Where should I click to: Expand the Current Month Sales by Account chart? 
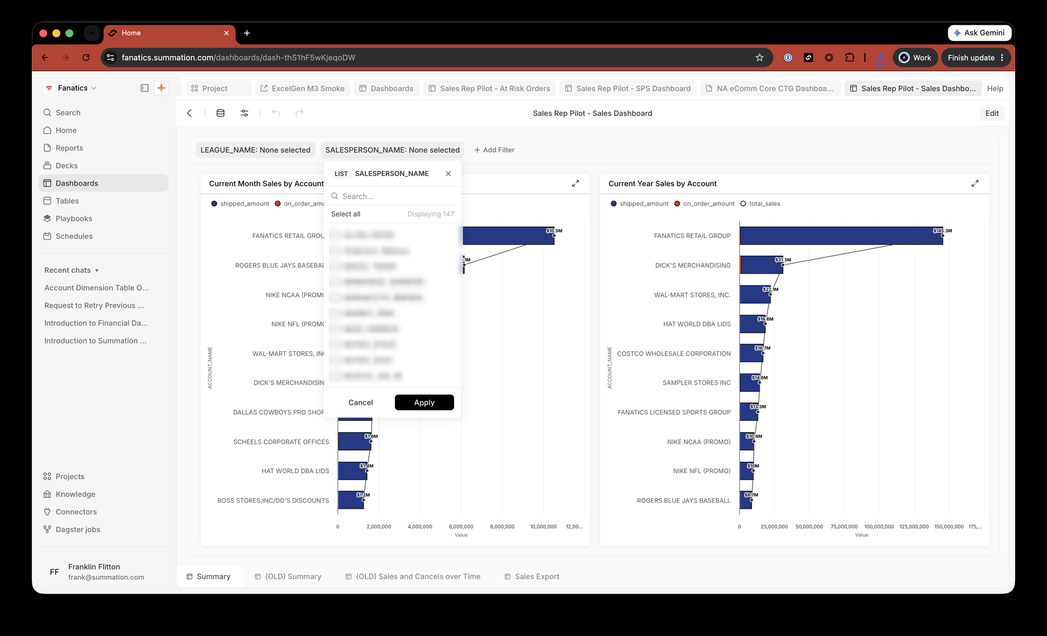point(575,183)
